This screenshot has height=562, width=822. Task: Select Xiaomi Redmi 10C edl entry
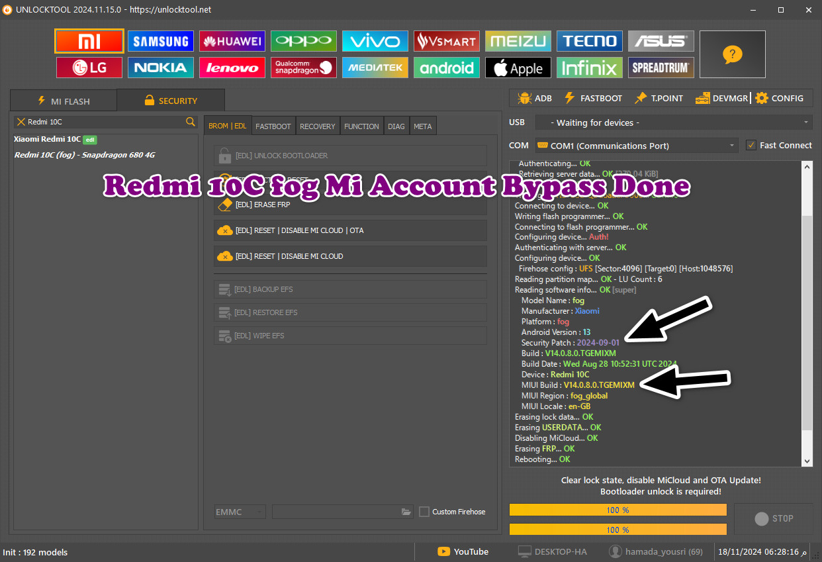coord(56,140)
